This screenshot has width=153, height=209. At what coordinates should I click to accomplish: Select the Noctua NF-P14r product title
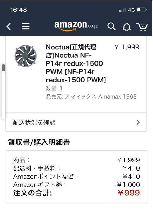coord(75,63)
